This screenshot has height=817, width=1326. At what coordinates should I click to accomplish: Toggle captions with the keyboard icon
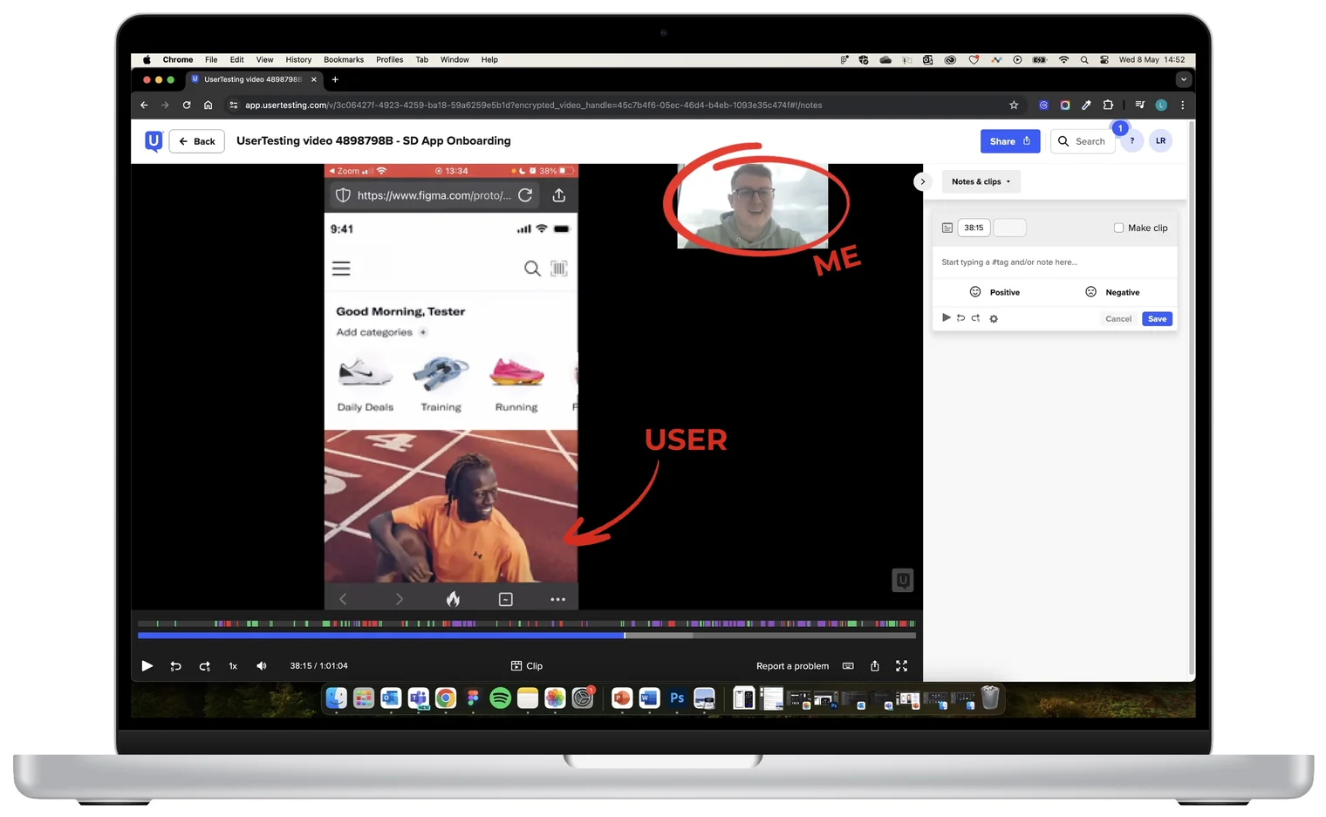[x=848, y=666]
